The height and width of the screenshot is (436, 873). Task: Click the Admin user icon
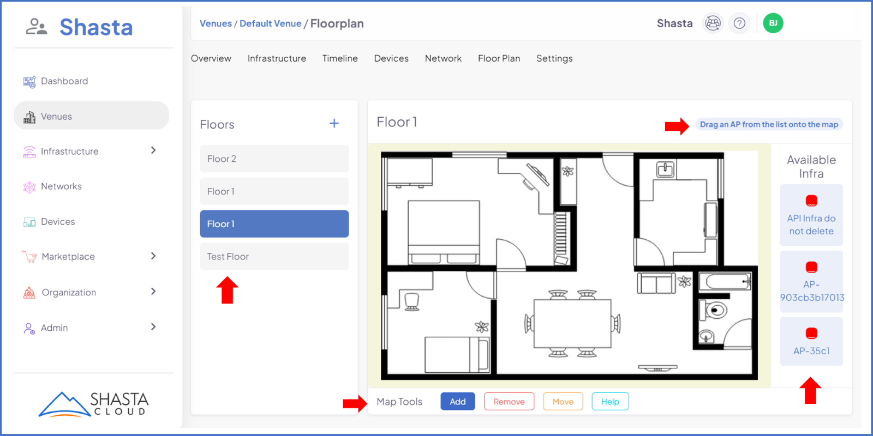[x=29, y=328]
